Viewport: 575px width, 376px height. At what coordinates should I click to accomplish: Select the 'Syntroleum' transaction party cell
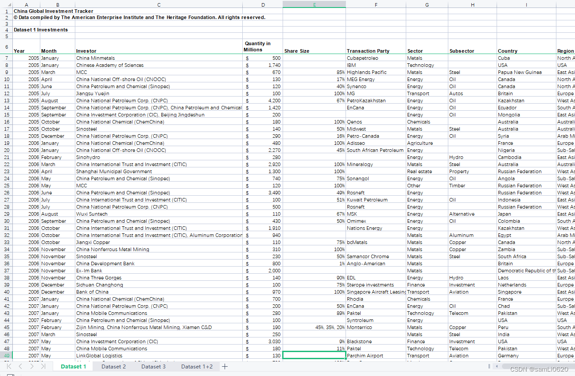point(376,320)
